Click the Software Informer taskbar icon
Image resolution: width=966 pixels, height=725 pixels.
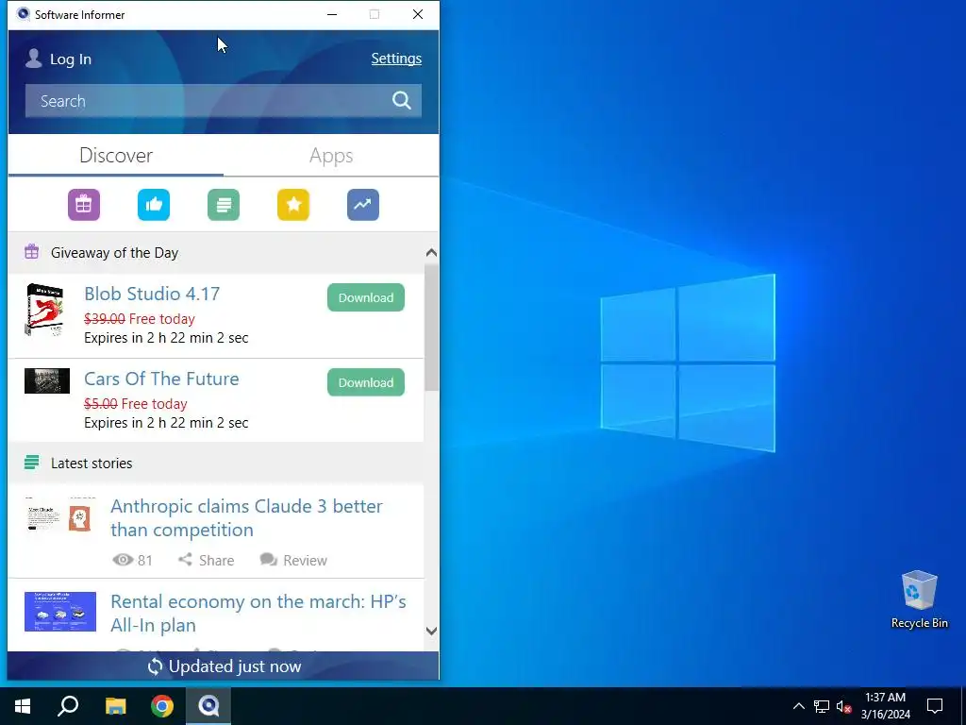click(208, 706)
